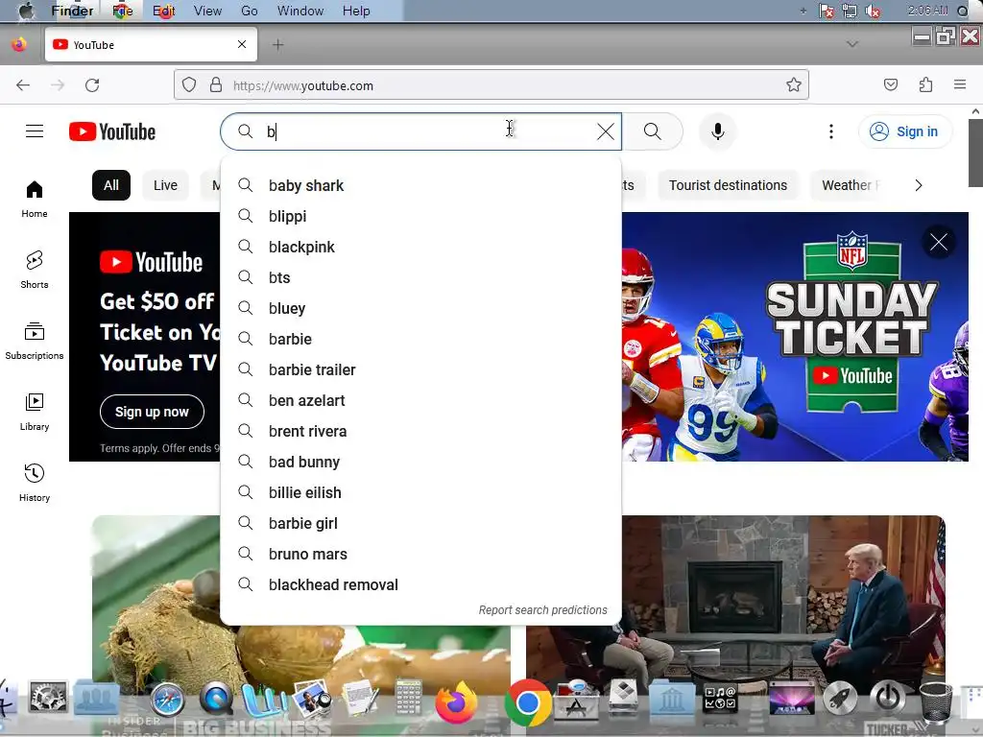The height and width of the screenshot is (737, 983).
Task: Open Calculator in the dock
Action: (409, 699)
